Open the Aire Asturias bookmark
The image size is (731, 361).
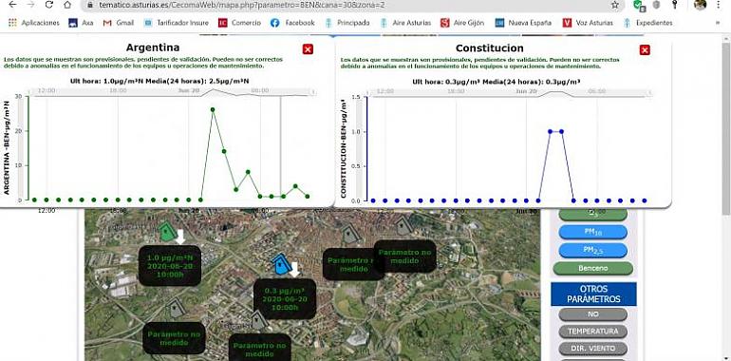click(405, 23)
